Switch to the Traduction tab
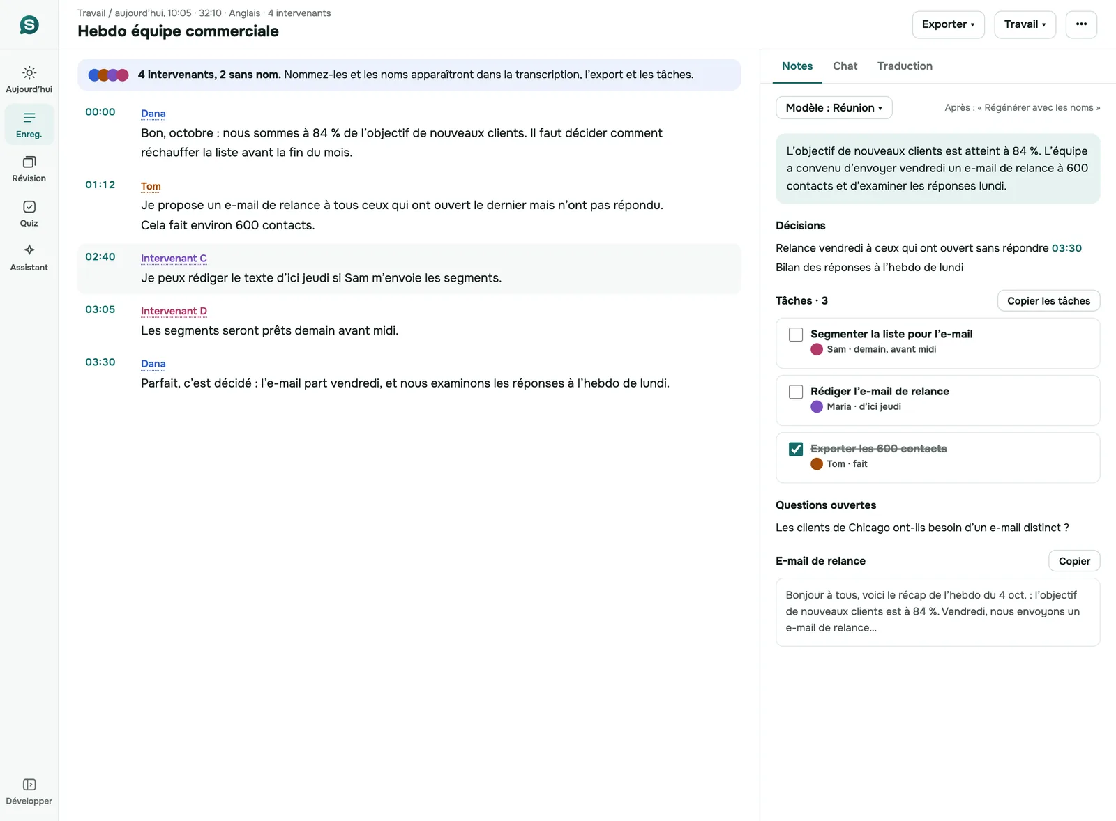This screenshot has width=1116, height=821. click(x=905, y=66)
